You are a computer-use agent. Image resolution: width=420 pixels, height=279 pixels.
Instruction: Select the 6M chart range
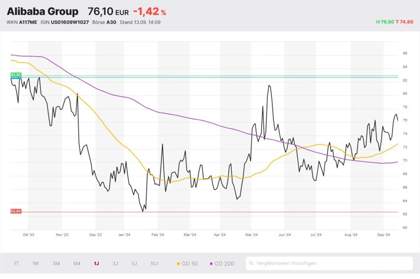pyautogui.click(x=76, y=263)
